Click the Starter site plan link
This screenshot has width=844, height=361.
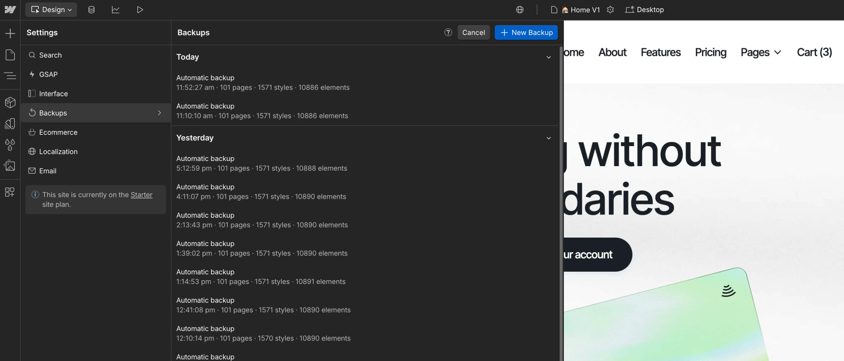[141, 195]
